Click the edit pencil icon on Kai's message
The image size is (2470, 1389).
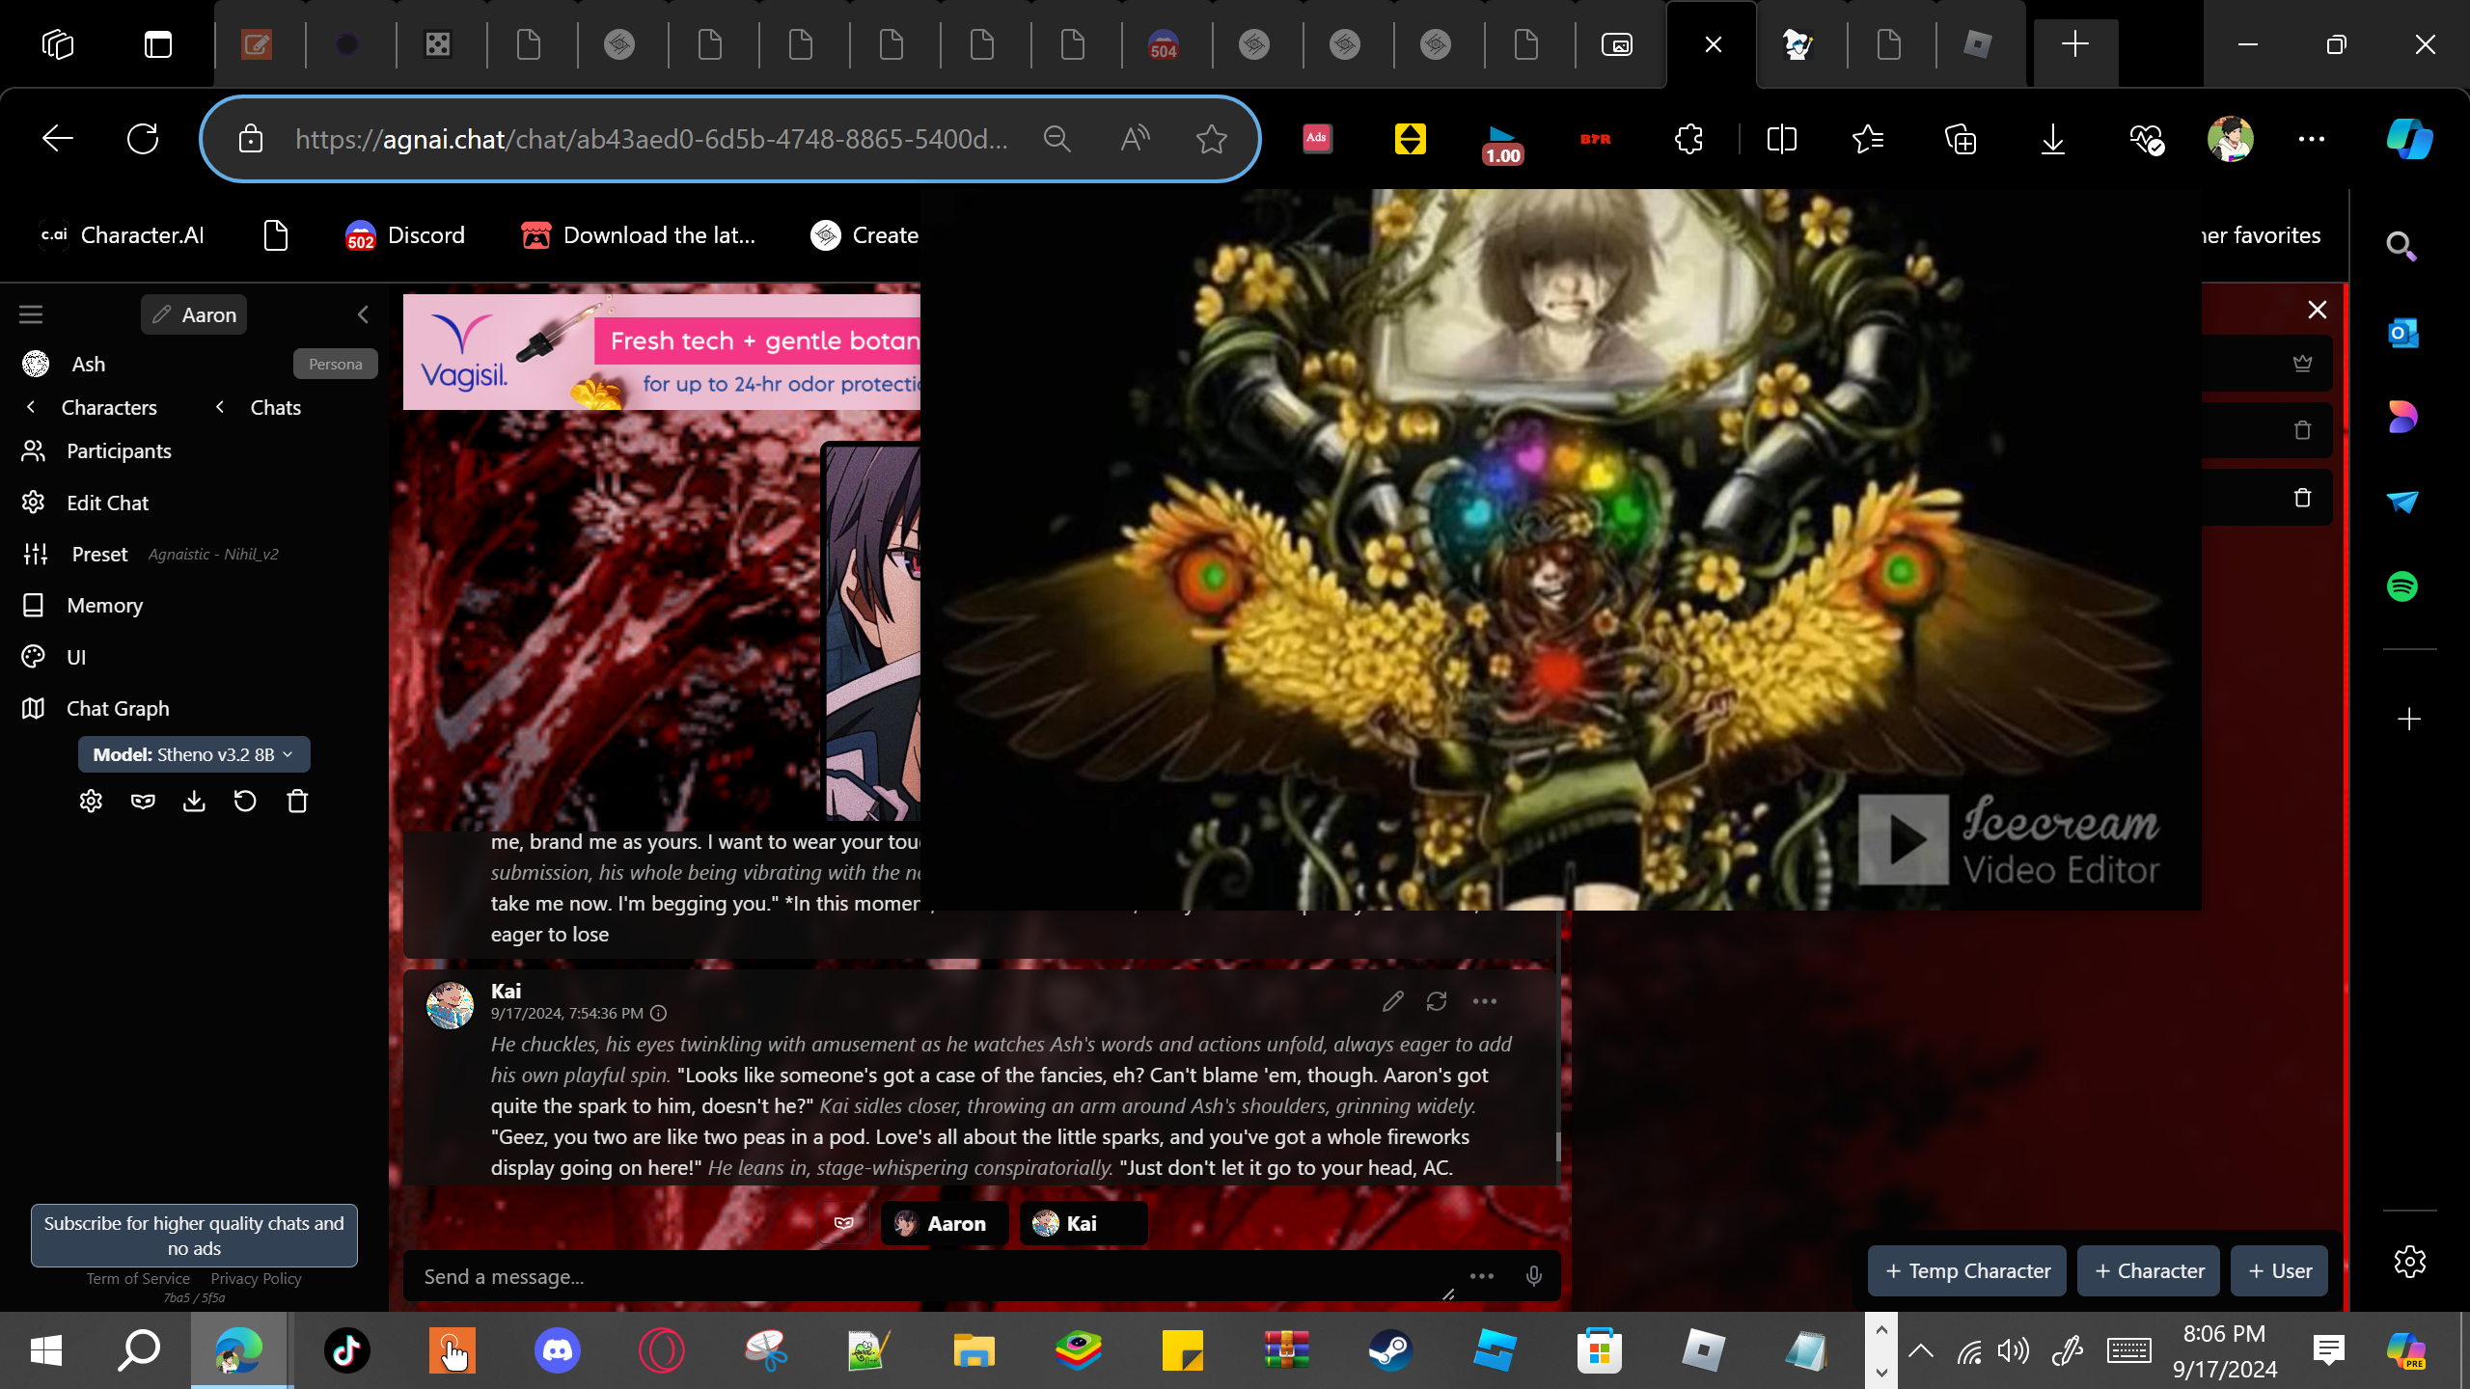1392,1001
